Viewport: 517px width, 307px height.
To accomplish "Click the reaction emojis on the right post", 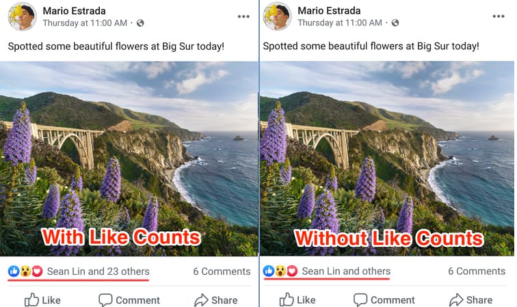I will [x=280, y=271].
